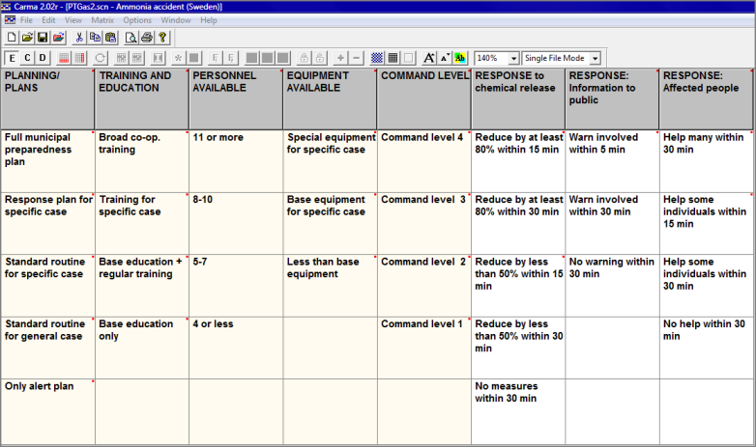Click the F2 toolbar icon
756x447 pixels.
231,58
